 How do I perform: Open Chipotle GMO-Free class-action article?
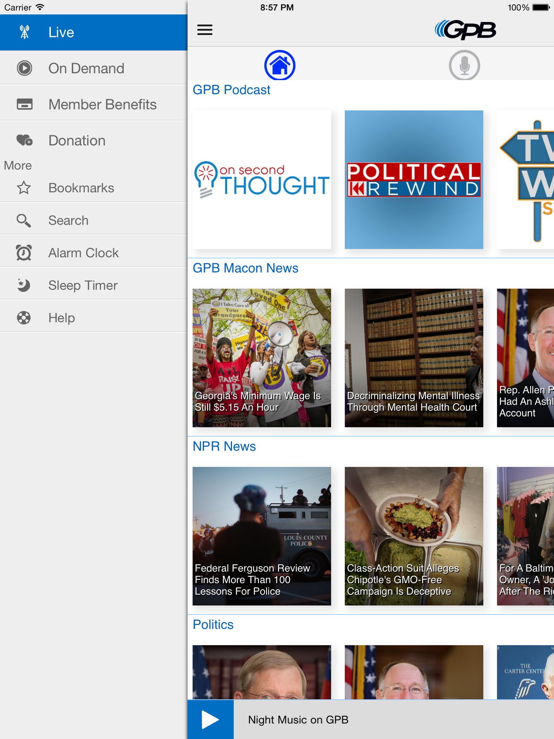414,536
